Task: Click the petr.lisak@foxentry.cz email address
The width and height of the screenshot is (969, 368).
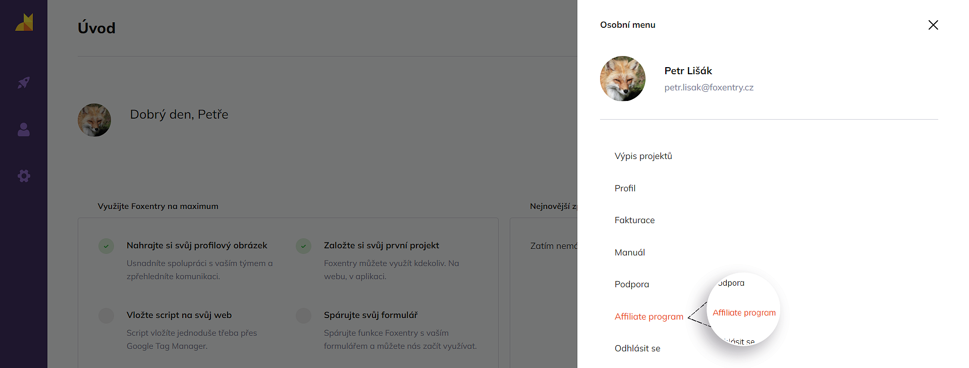Action: [709, 87]
